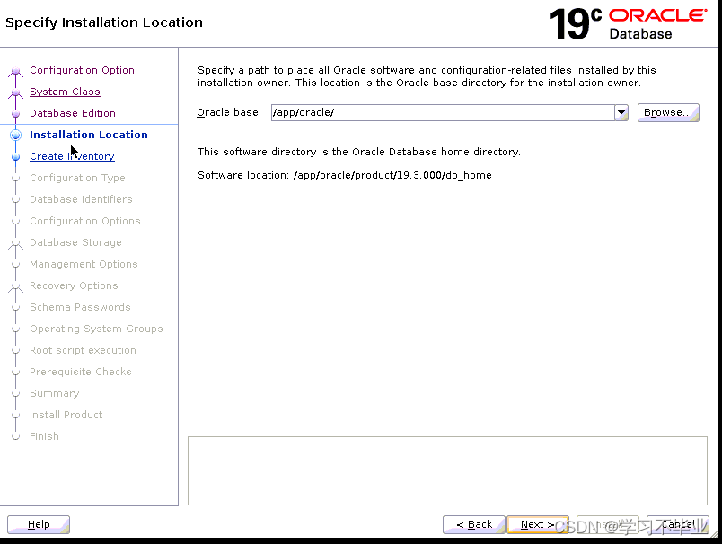Click inside the Oracle base path field
Screen dimensions: 722x544
coord(404,112)
